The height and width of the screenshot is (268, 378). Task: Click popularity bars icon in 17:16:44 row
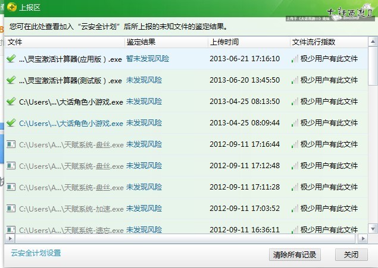295,144
